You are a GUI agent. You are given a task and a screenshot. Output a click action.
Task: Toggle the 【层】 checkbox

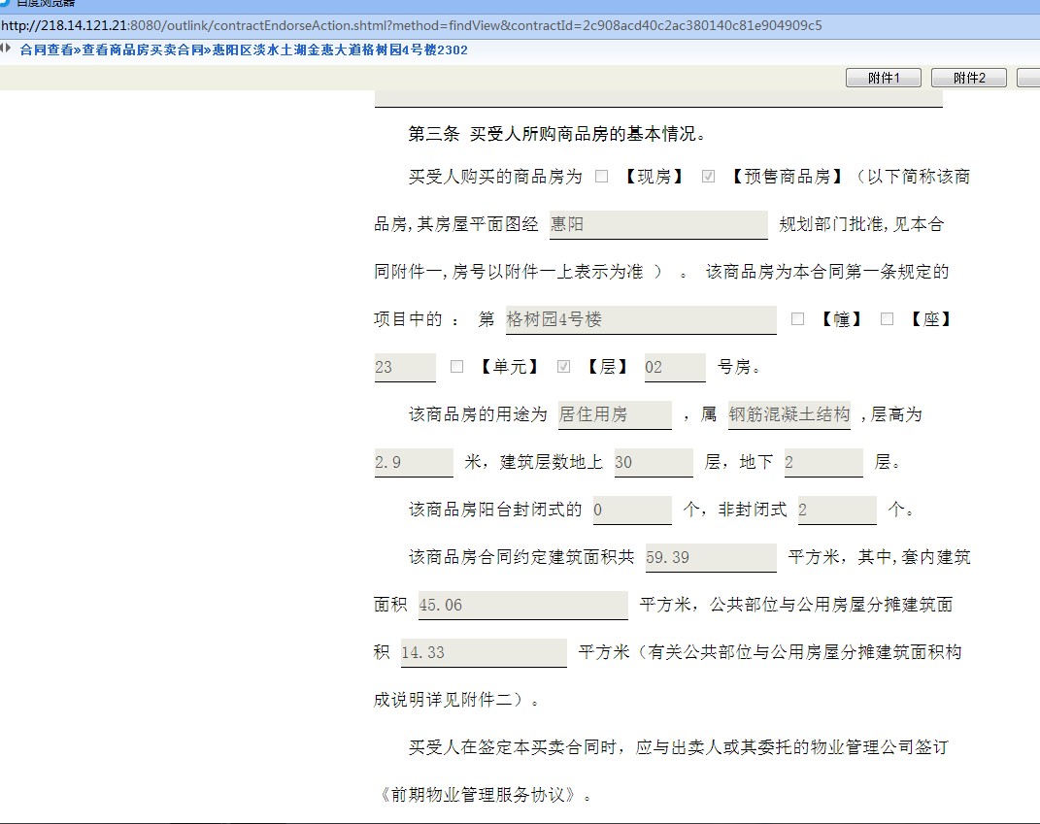pyautogui.click(x=564, y=367)
